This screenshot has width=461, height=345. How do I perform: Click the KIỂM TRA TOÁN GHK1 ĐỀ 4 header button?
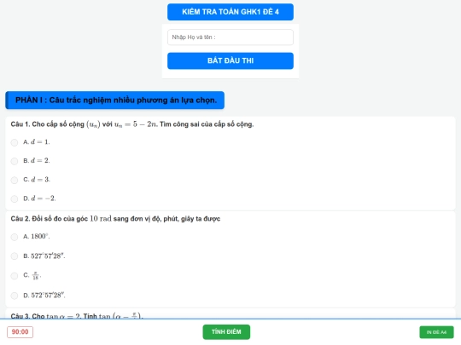tap(230, 12)
